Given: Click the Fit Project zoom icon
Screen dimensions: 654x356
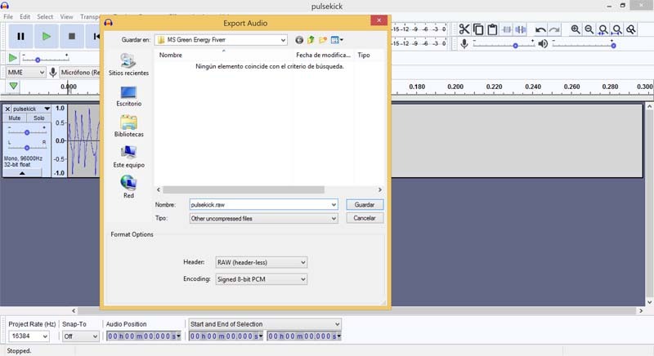Looking at the screenshot, I should (x=617, y=29).
